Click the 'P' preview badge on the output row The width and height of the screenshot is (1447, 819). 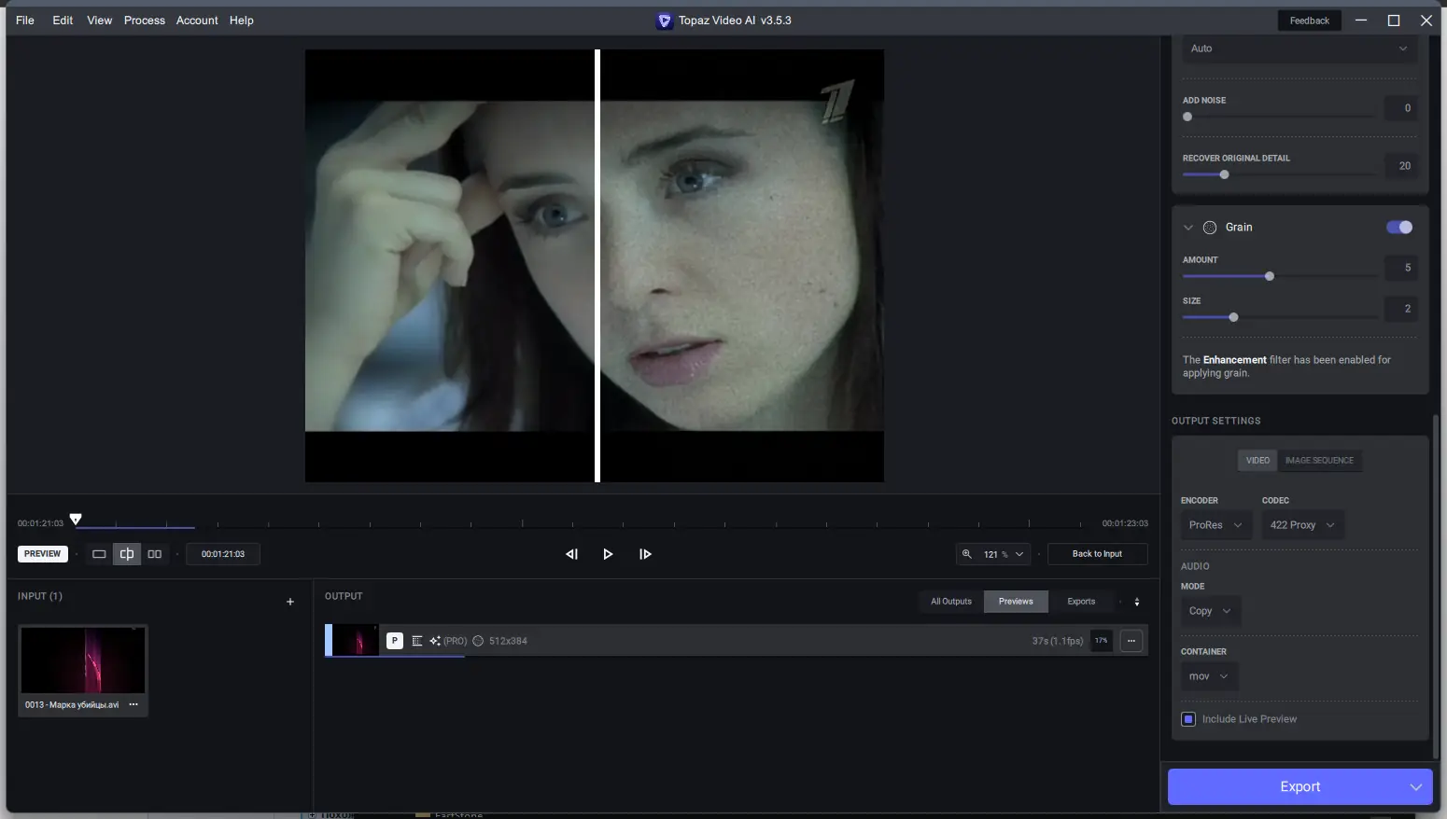(395, 641)
